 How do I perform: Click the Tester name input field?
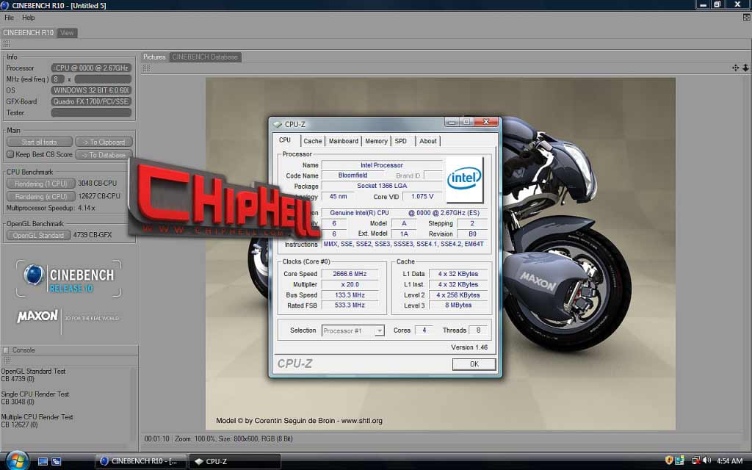(91, 112)
